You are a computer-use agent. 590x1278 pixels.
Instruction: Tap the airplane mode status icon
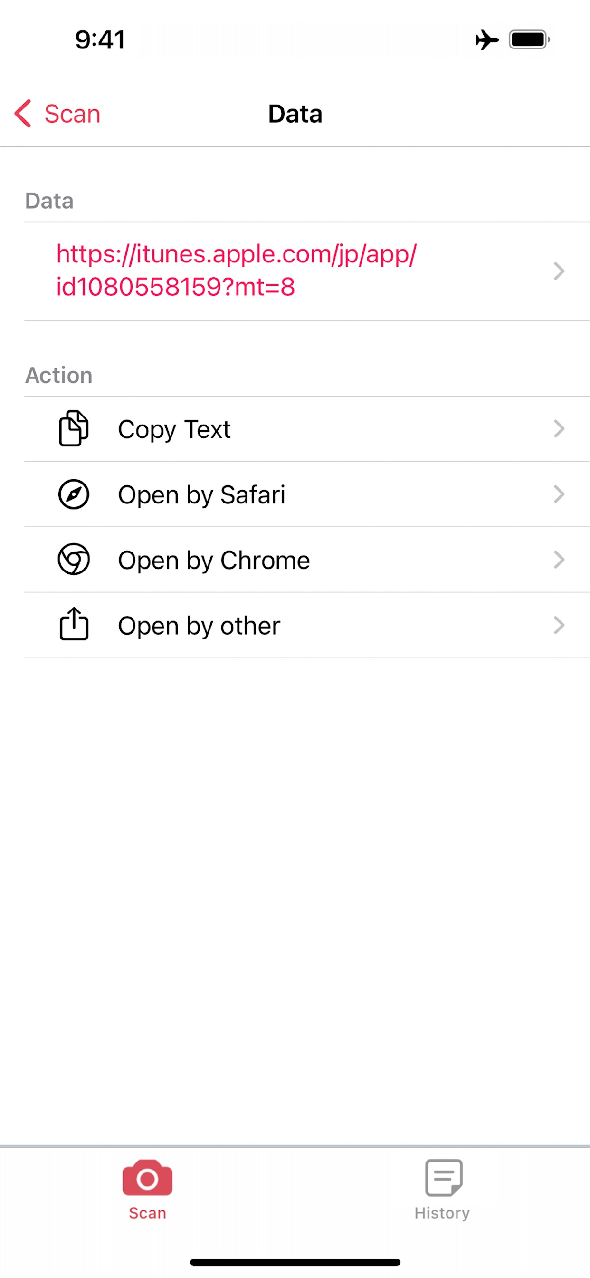click(487, 39)
